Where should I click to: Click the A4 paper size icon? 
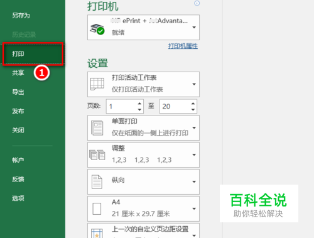97,208
